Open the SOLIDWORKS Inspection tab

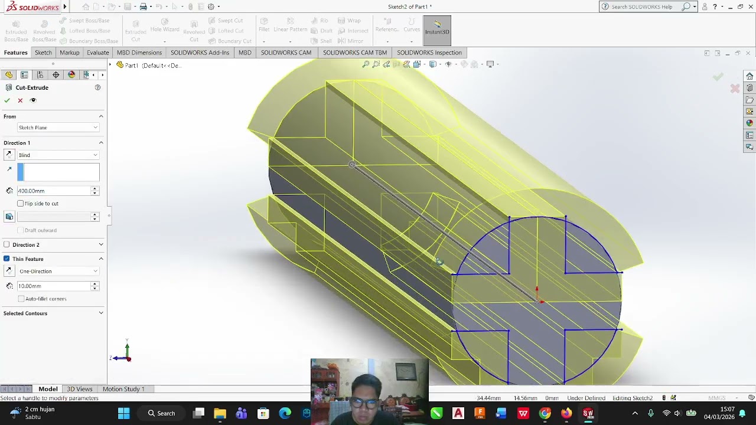[429, 53]
